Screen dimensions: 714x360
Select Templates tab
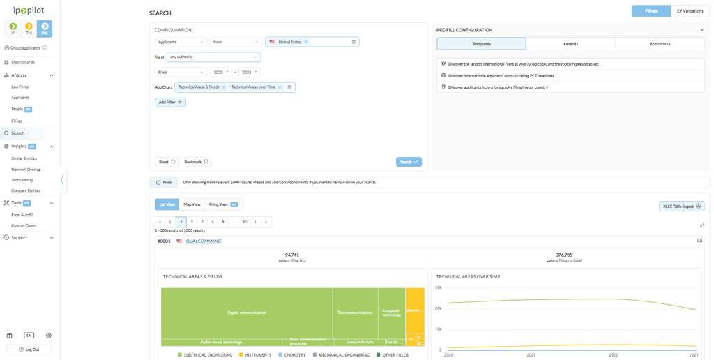[481, 44]
